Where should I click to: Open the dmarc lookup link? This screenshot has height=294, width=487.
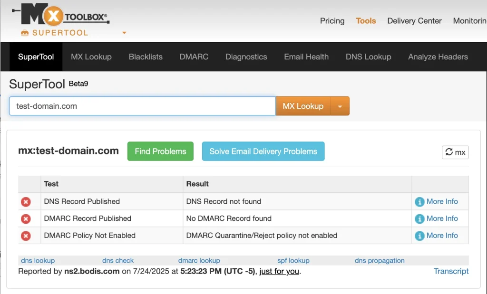[199, 260]
